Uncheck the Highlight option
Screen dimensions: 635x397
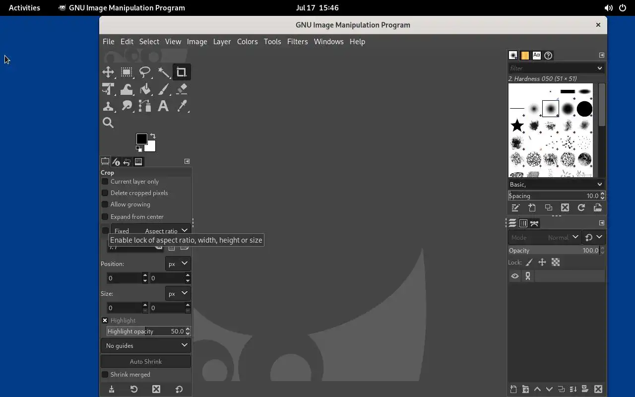pyautogui.click(x=105, y=321)
